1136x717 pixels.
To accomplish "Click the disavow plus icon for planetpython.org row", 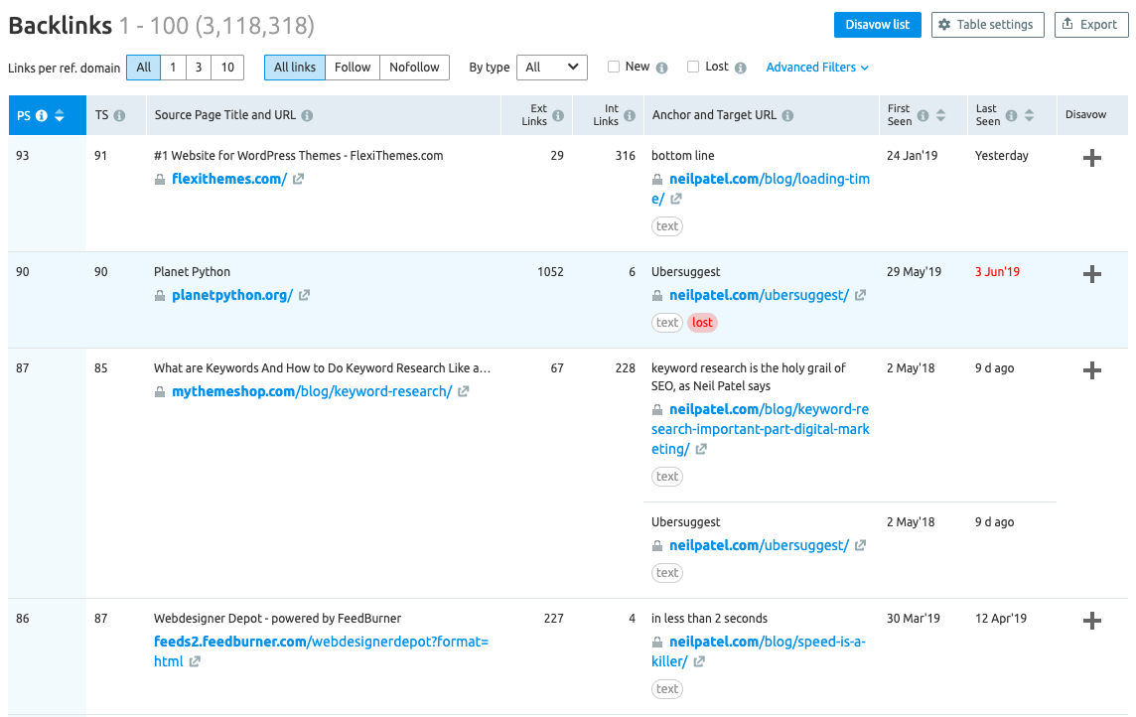I will point(1091,274).
